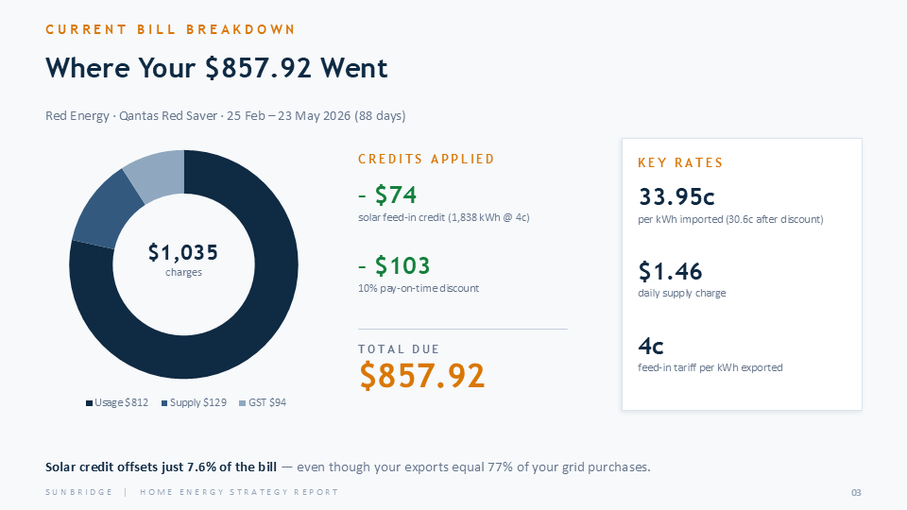Select the 10% pay-on-time discount caption

click(419, 288)
